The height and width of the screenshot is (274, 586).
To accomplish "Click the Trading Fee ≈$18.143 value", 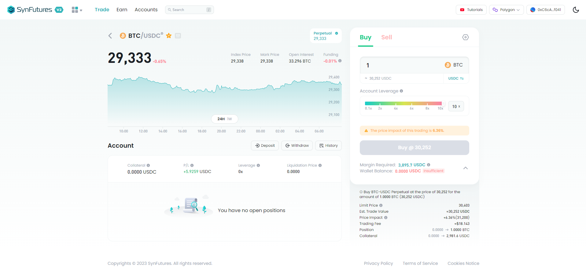I will coord(462,224).
